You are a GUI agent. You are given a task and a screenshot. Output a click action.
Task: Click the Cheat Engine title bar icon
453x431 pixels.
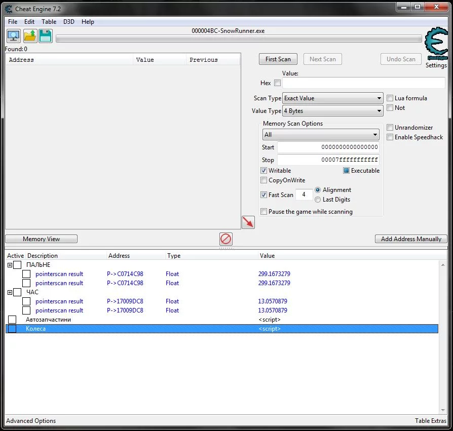[x=9, y=9]
